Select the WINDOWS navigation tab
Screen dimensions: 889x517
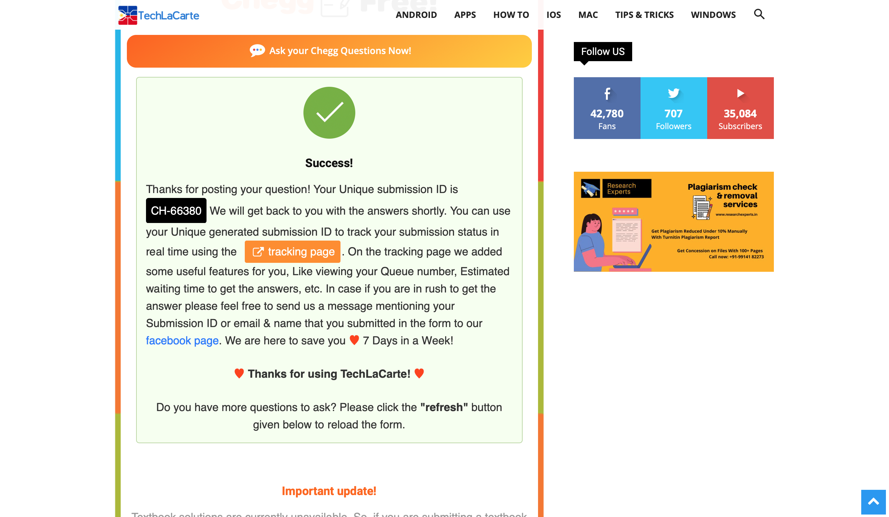pos(713,15)
